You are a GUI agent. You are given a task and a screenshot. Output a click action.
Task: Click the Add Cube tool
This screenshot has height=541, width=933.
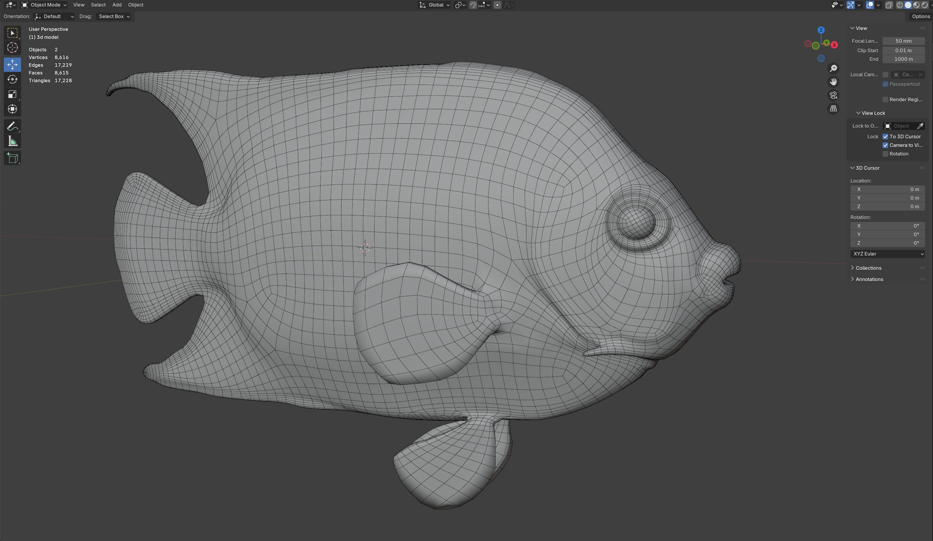pyautogui.click(x=12, y=158)
